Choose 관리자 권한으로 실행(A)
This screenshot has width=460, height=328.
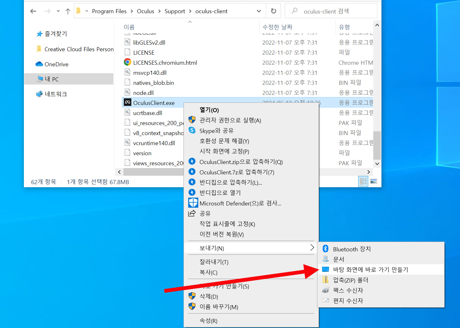click(x=251, y=120)
